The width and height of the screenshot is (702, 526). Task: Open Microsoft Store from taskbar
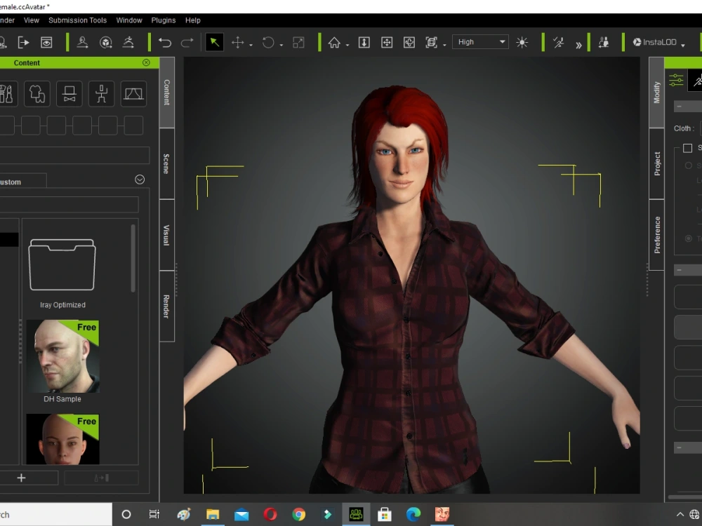[385, 514]
